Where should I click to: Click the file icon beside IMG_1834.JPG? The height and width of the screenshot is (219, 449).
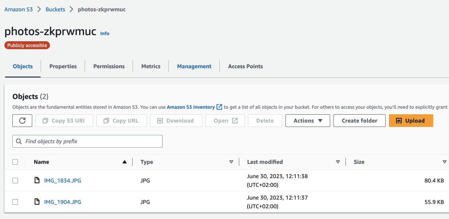pos(37,181)
